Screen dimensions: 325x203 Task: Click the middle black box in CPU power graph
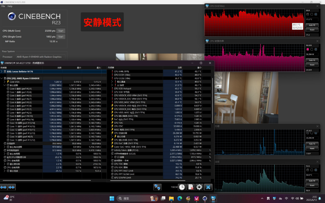coord(312,49)
